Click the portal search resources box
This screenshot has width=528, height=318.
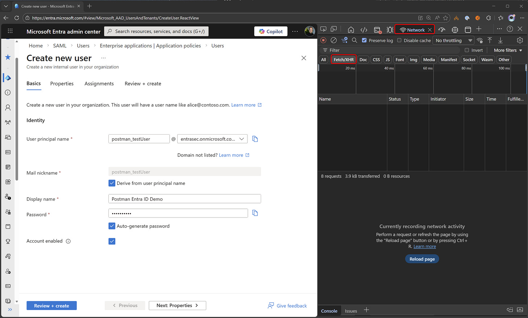coord(156,31)
